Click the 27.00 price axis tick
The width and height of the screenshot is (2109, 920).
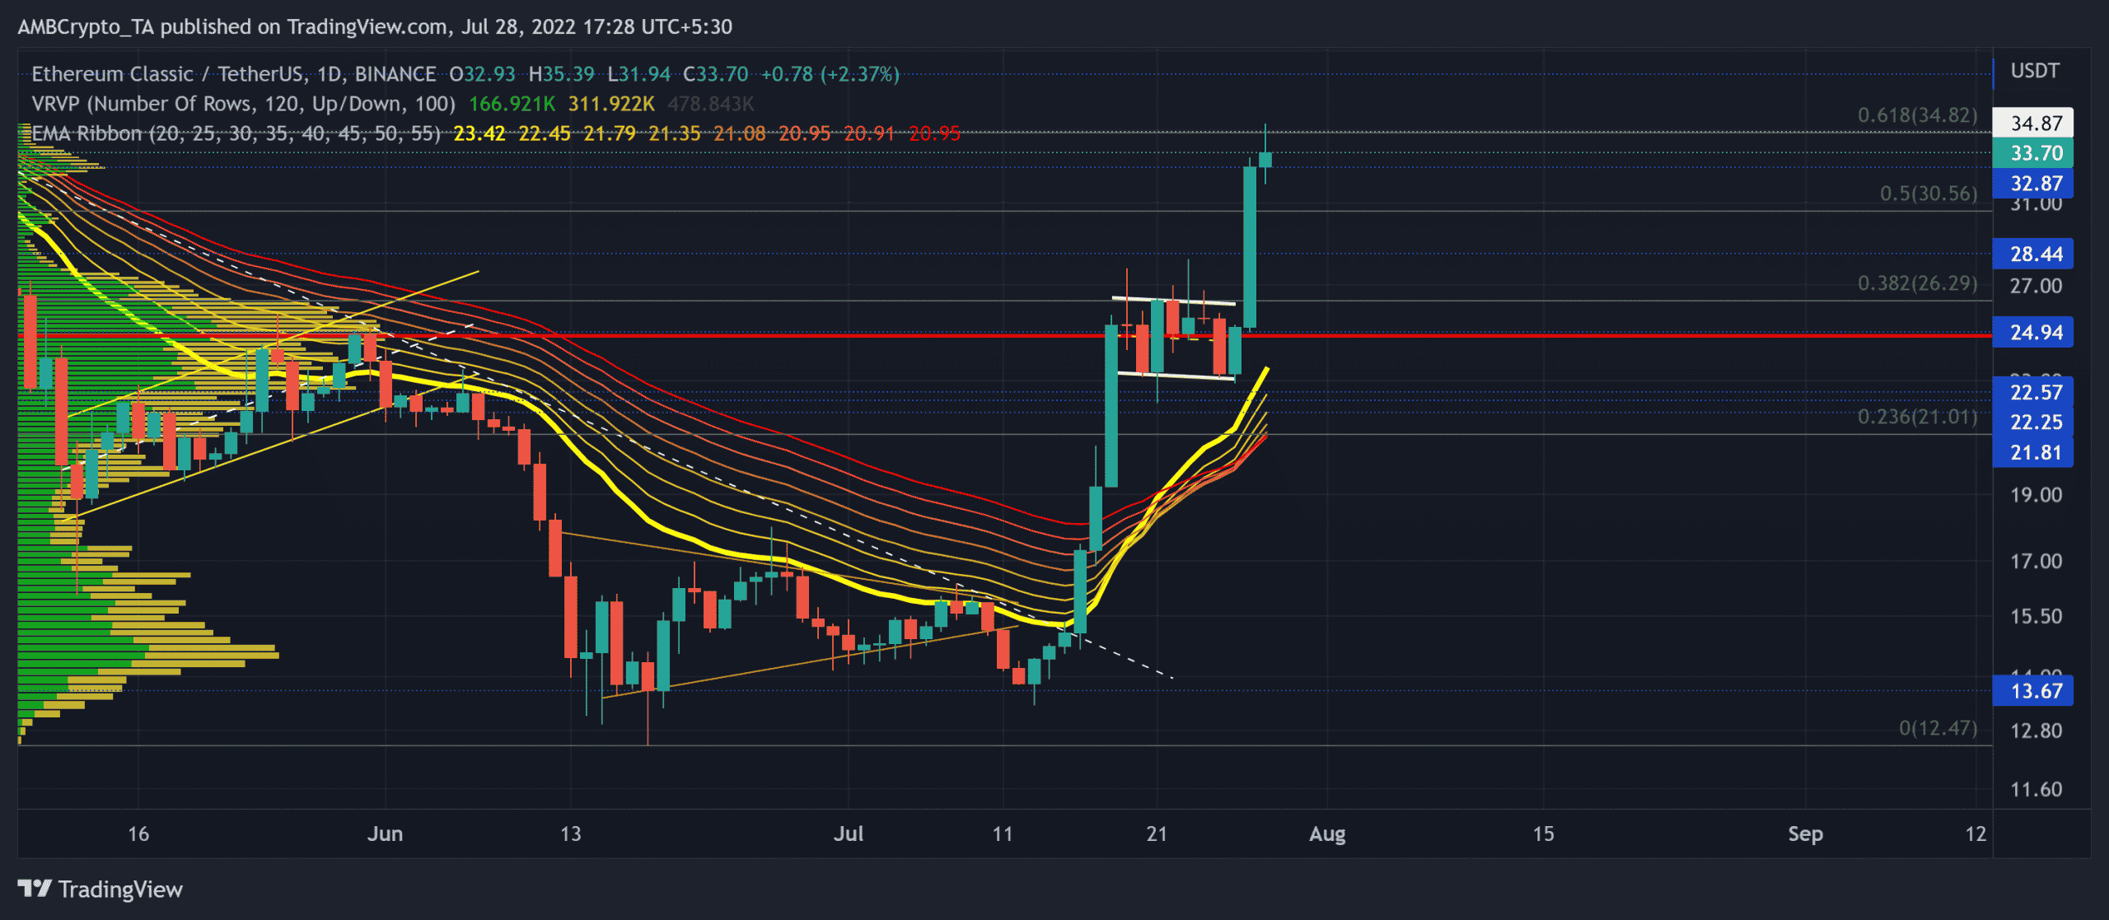[2036, 287]
